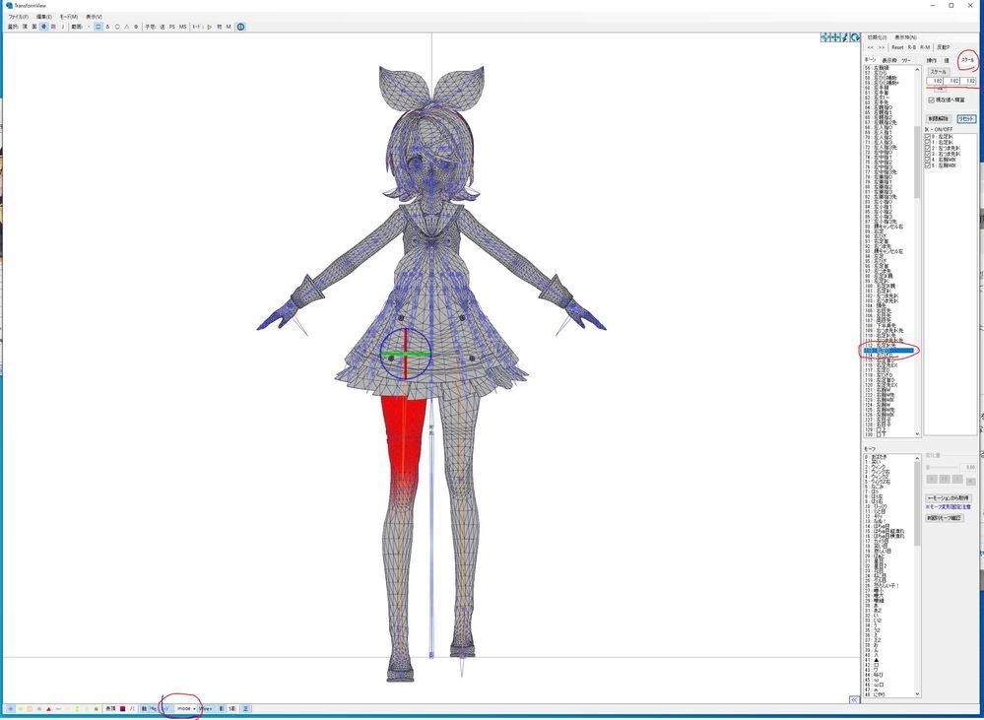
Task: Switch to the ボーン tab
Action: [x=871, y=60]
